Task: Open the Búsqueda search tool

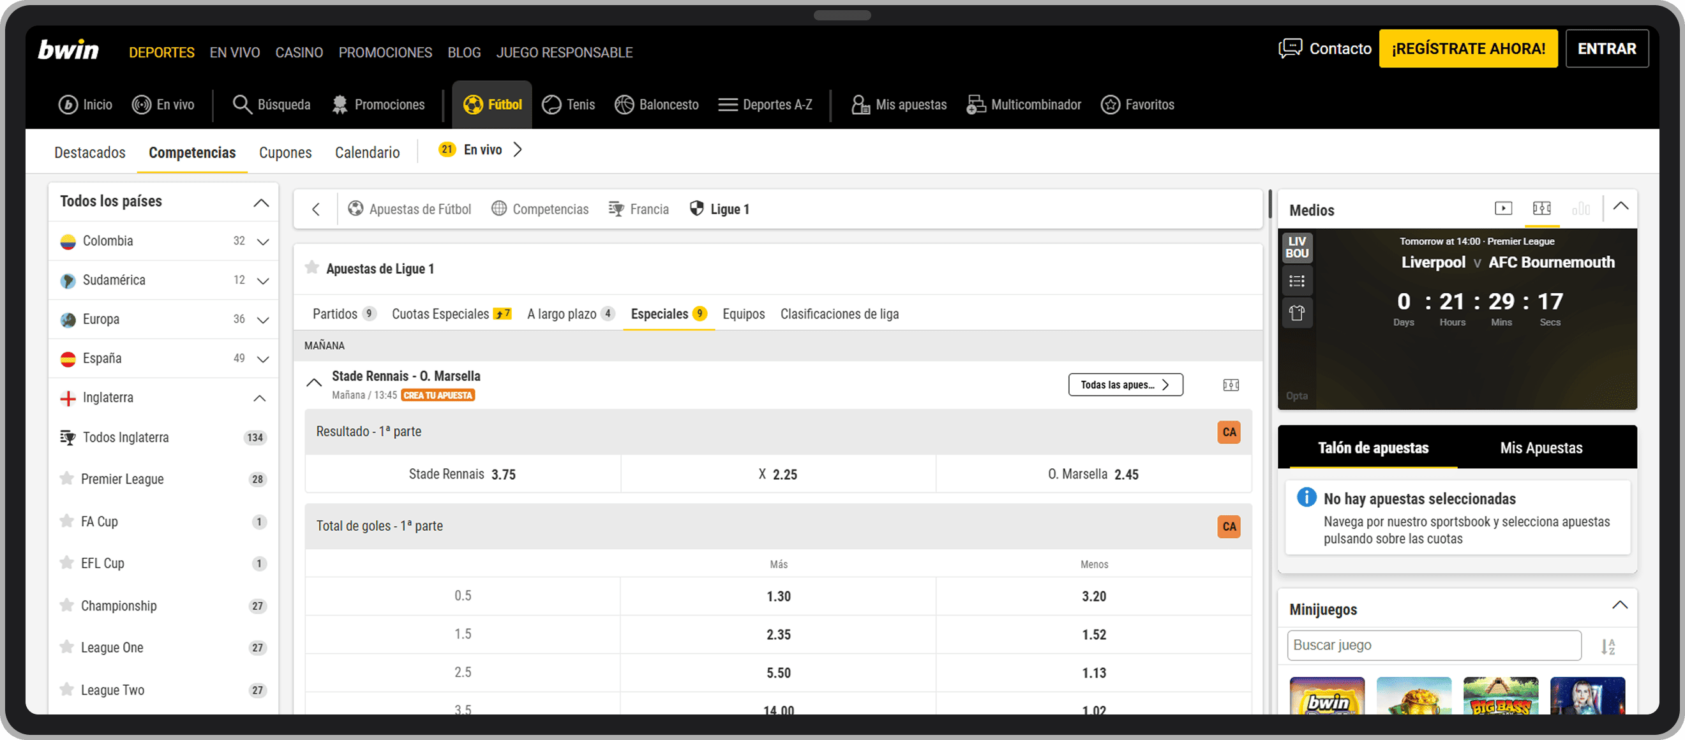Action: pos(271,105)
